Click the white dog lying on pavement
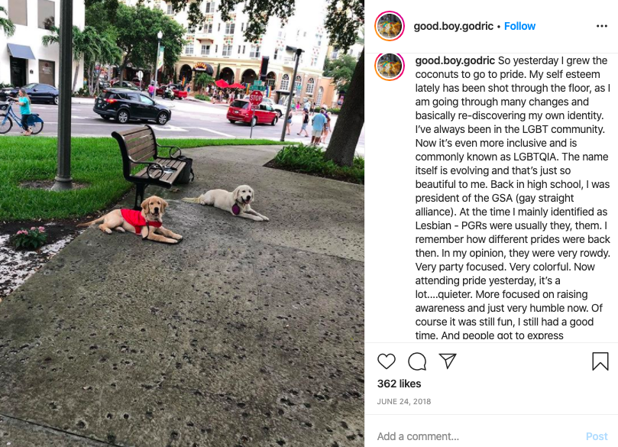The height and width of the screenshot is (447, 618). point(227,202)
